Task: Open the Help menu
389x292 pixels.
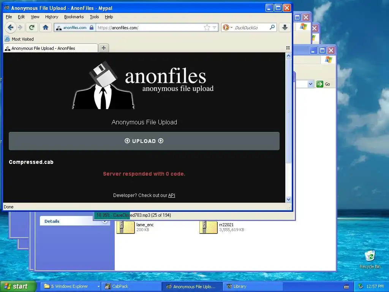Action: click(109, 17)
